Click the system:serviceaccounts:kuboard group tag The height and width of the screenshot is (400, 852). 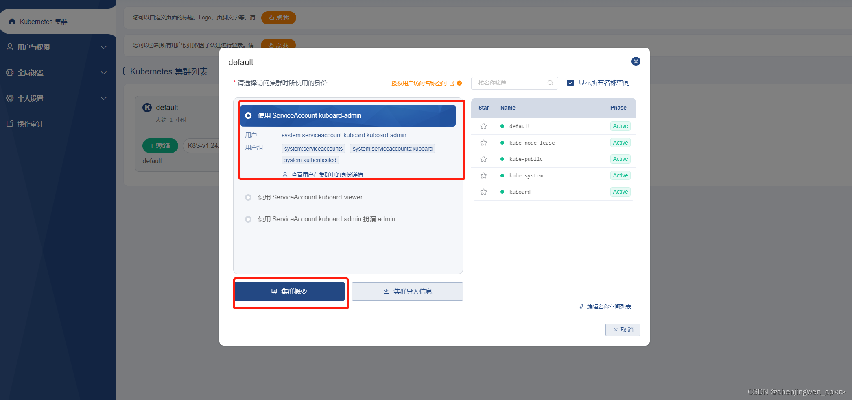[392, 149]
